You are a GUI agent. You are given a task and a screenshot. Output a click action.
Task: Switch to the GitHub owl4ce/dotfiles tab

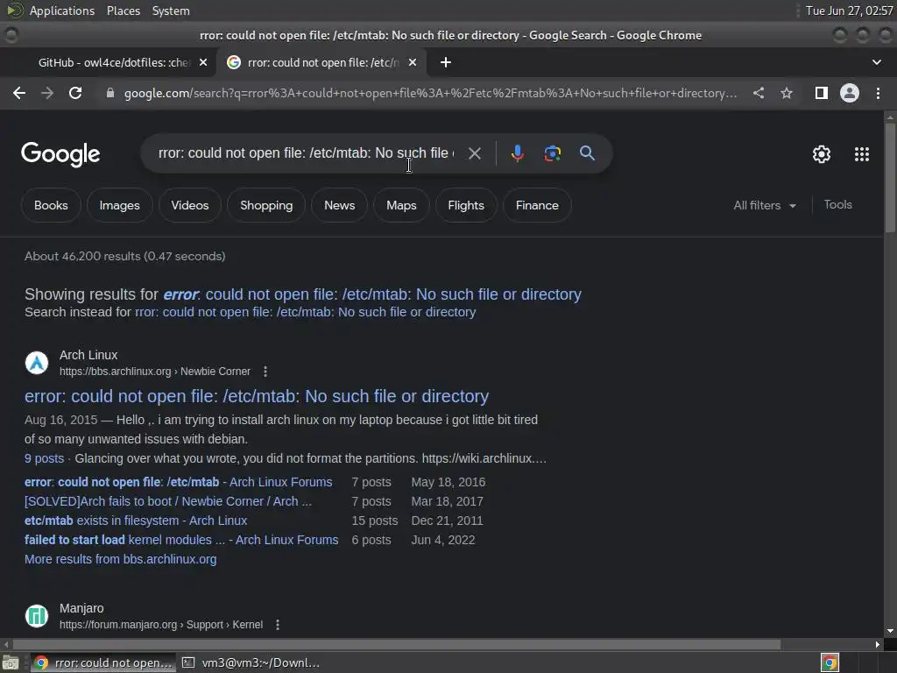[113, 62]
